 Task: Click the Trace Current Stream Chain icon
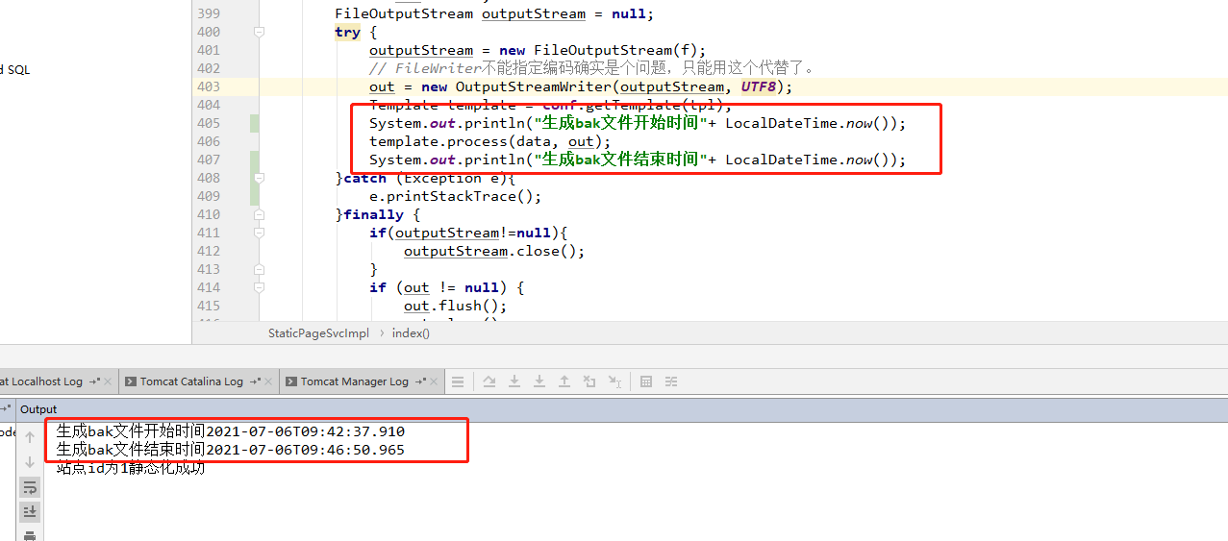[671, 381]
